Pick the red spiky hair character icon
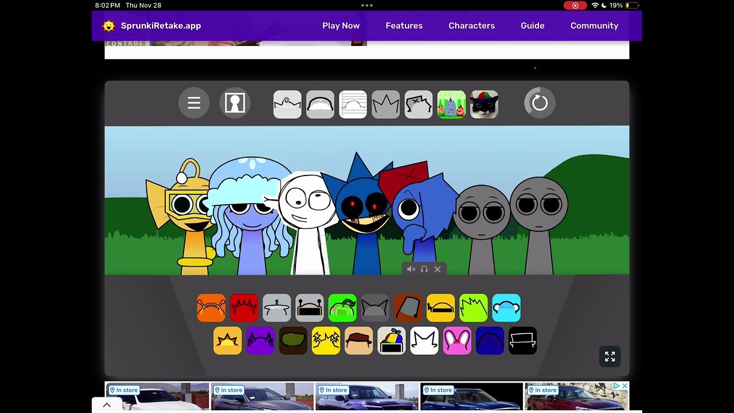734x413 pixels. [x=244, y=308]
